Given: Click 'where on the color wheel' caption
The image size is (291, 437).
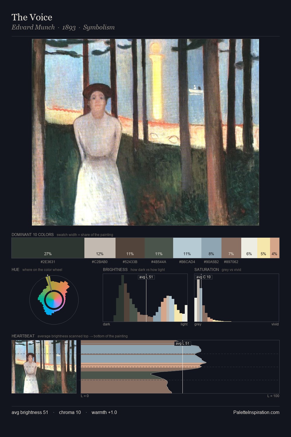Looking at the screenshot, I should click(x=42, y=270).
